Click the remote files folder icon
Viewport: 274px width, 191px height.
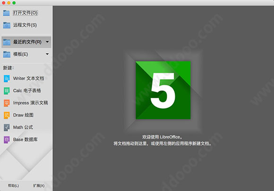[7, 25]
